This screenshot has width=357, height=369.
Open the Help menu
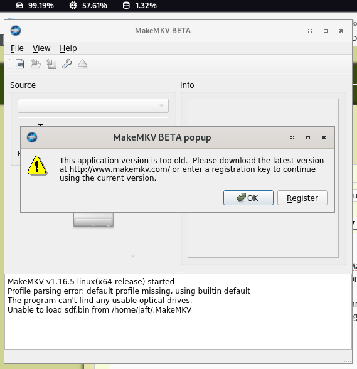(x=68, y=48)
